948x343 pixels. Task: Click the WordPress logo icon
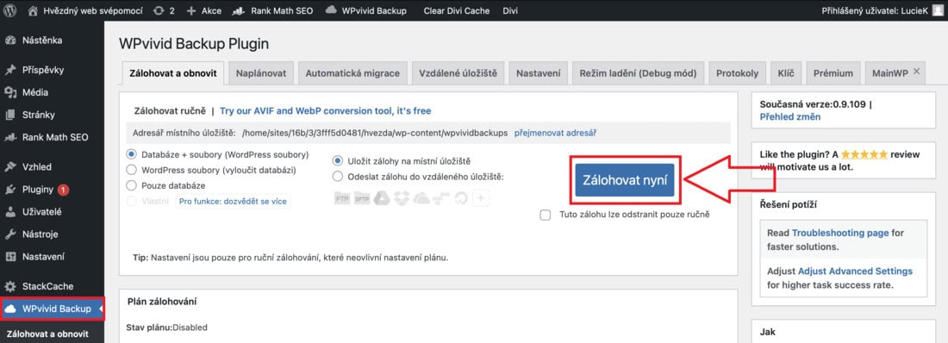pyautogui.click(x=10, y=10)
